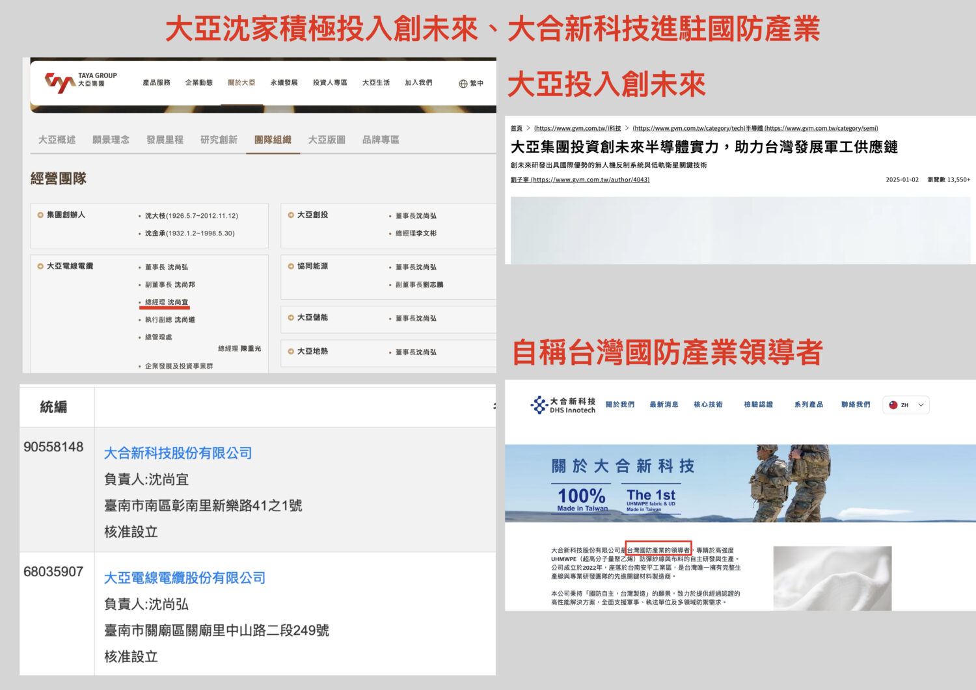Image resolution: width=976 pixels, height=690 pixels.
Task: Select the 團隊組織 tab
Action: point(273,140)
